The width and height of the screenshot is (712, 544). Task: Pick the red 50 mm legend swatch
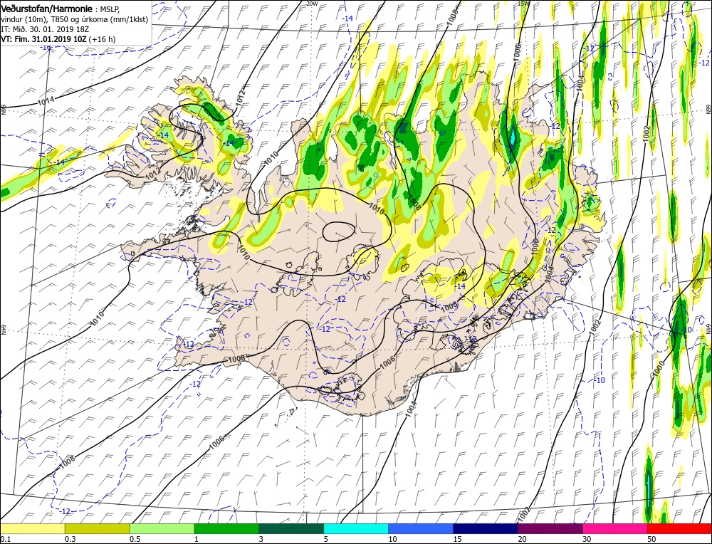pyautogui.click(x=680, y=528)
